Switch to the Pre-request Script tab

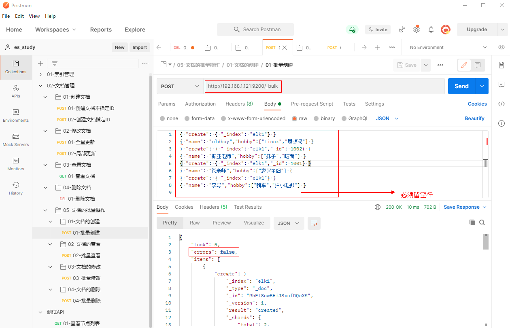[x=312, y=104]
